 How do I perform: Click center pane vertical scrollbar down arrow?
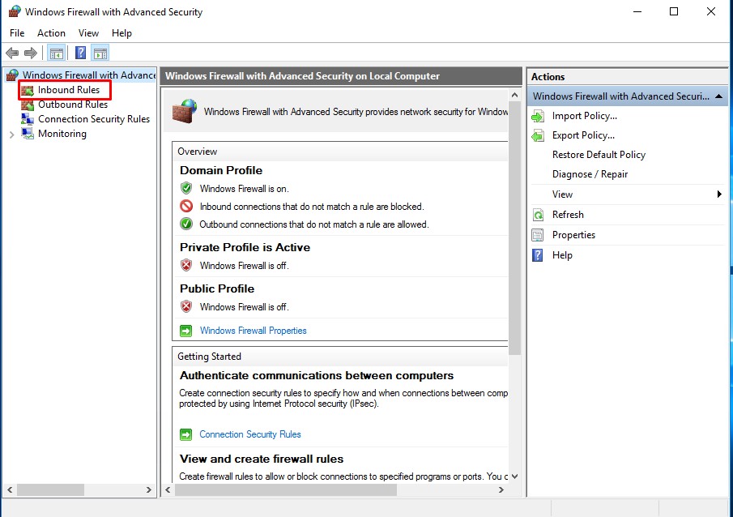tap(514, 476)
